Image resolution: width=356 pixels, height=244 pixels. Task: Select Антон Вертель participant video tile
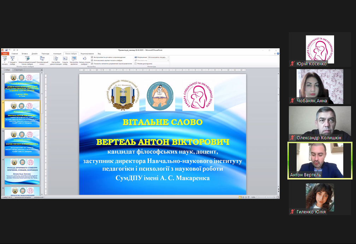320,161
